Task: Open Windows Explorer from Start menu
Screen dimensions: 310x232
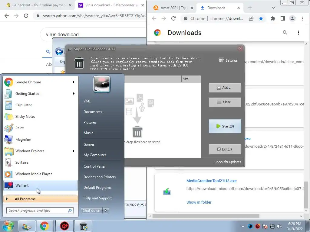Action: [41, 151]
